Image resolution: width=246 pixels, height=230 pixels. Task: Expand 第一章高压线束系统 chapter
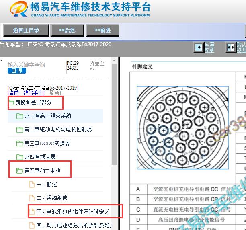pos(47,116)
